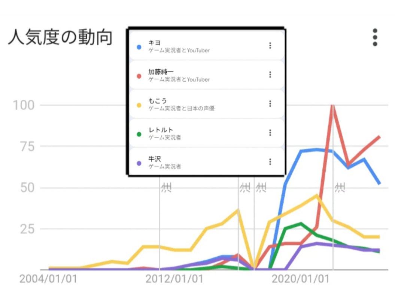Click the blue dot beside キヨ

click(139, 47)
